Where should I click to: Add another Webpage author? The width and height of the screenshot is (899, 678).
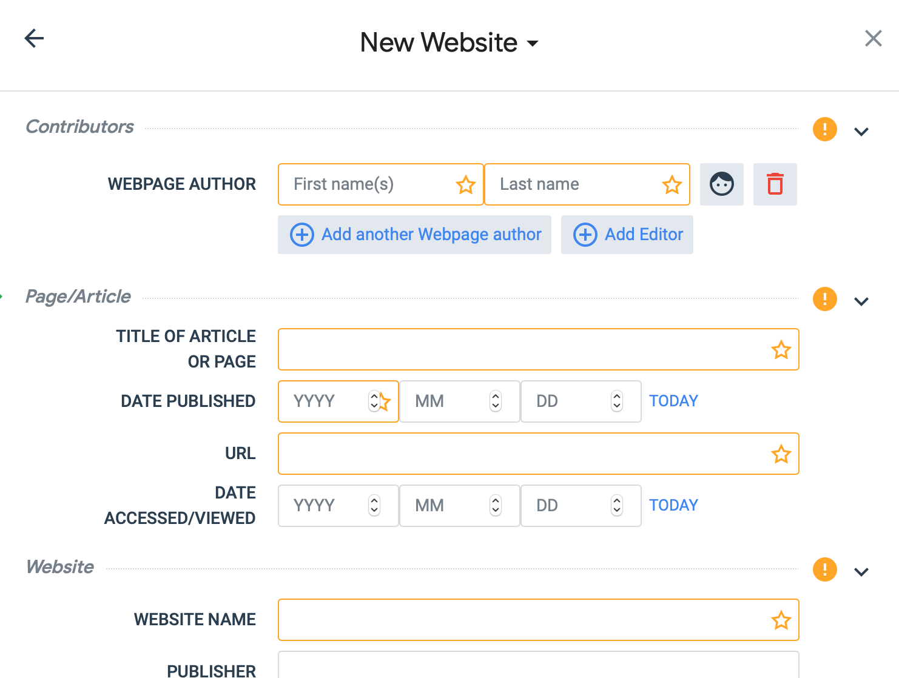pos(414,235)
